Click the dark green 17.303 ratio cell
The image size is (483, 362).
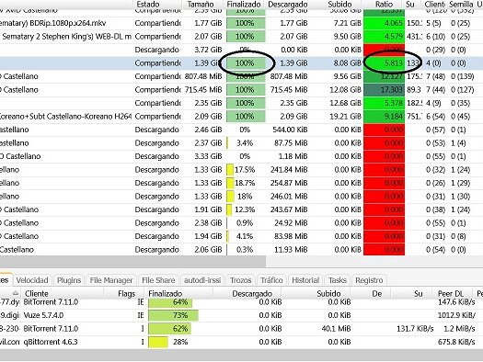click(385, 90)
